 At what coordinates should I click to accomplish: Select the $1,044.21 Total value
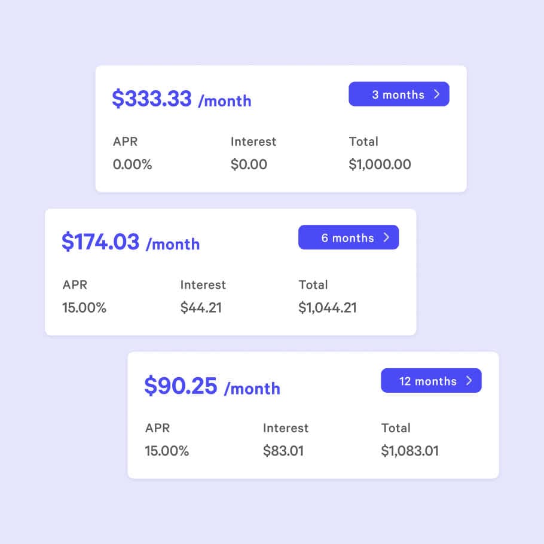pyautogui.click(x=328, y=308)
